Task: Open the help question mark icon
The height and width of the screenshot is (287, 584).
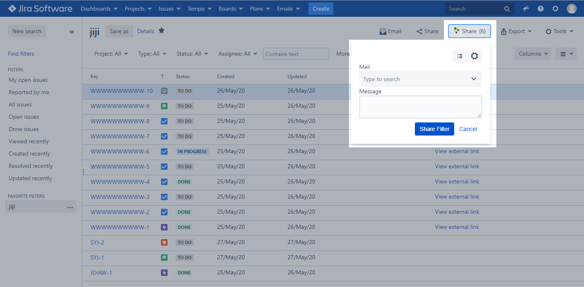Action: (541, 9)
